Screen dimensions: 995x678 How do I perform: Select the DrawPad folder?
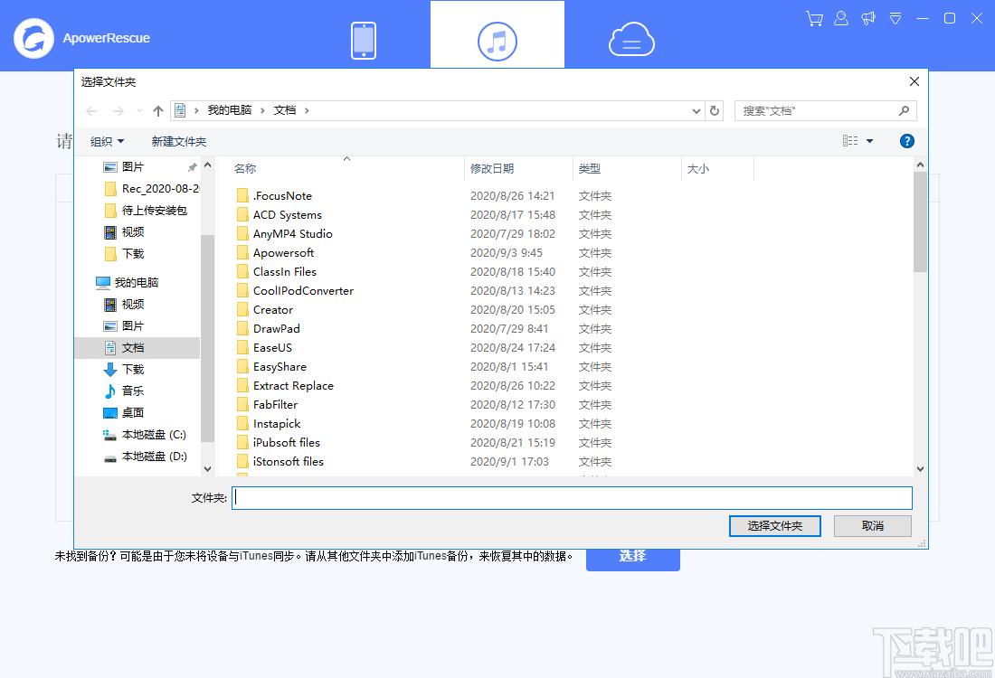[x=268, y=329]
